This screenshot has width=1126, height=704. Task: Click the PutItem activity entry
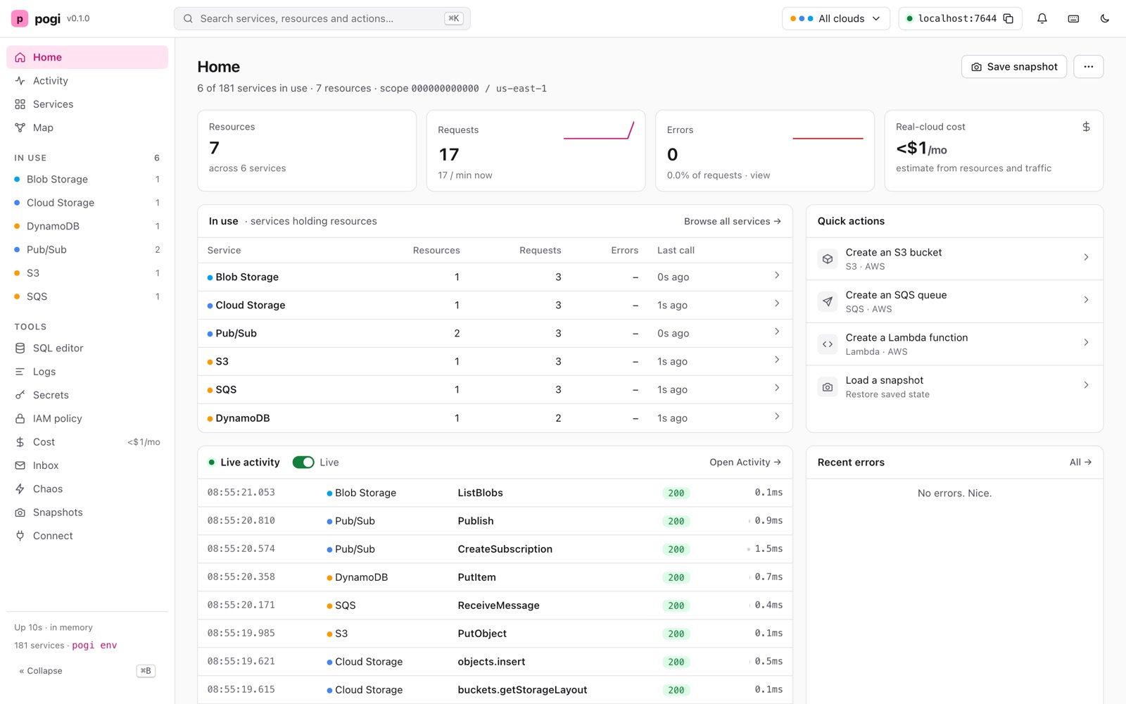[495, 577]
